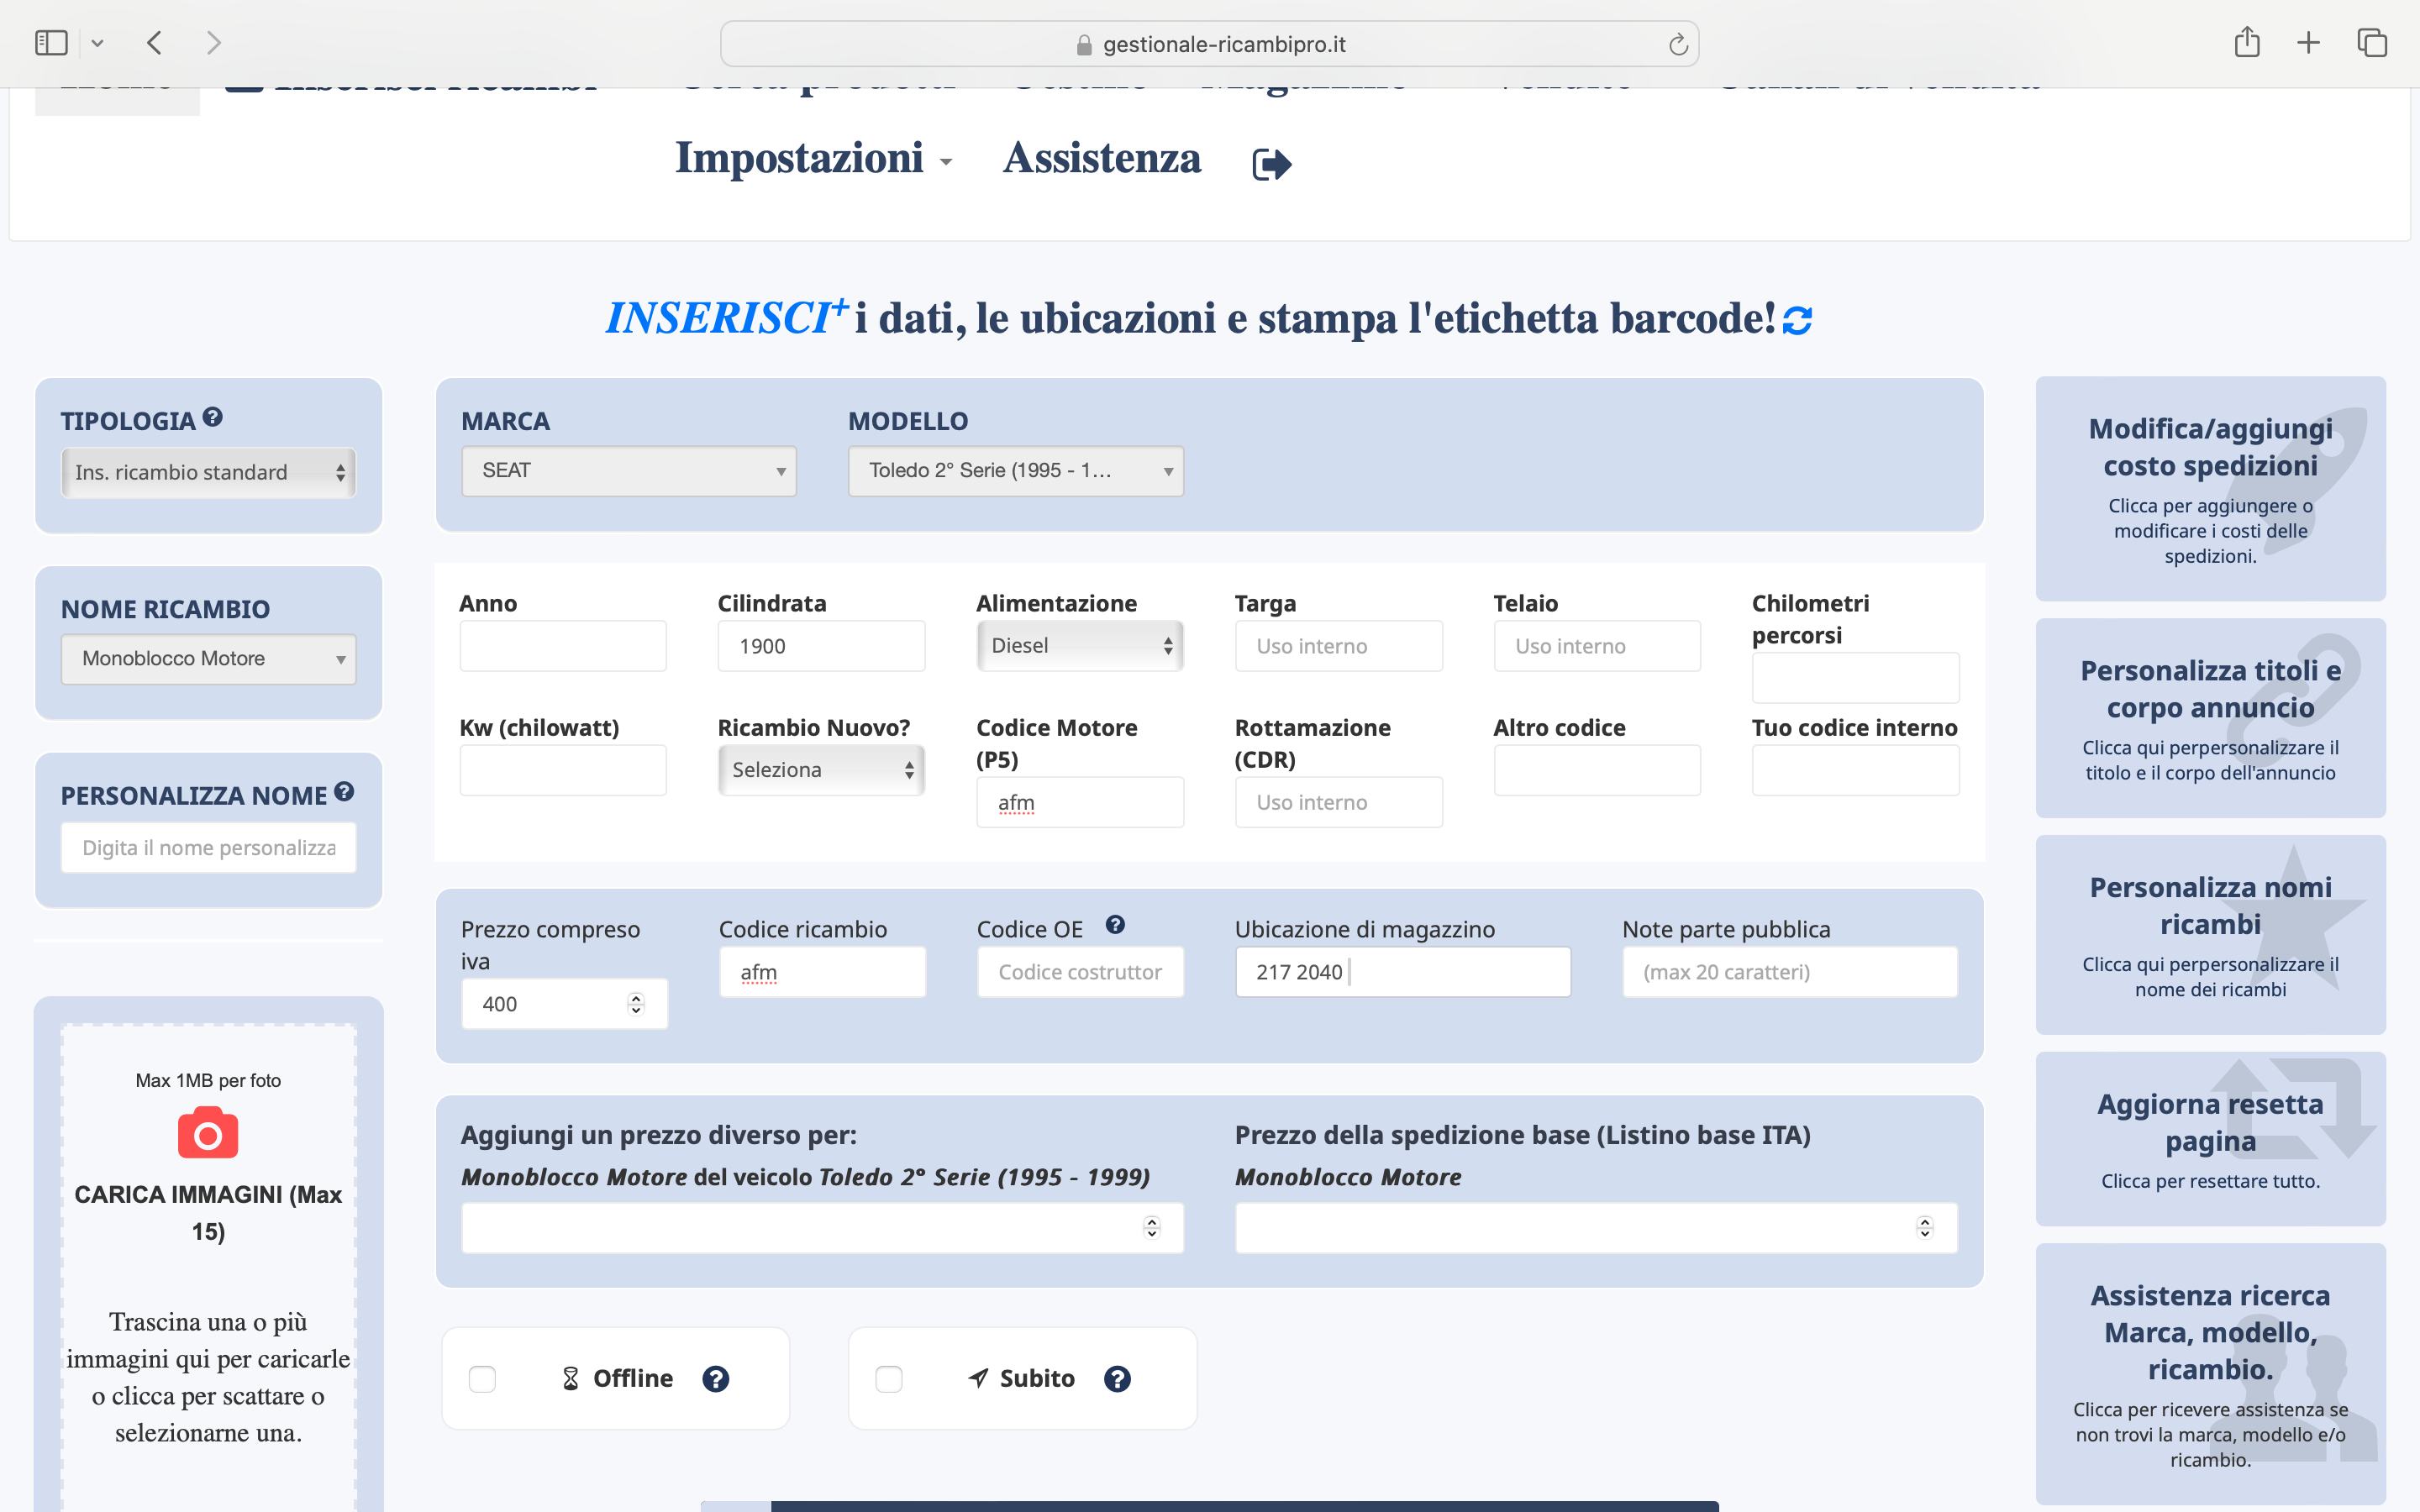
Task: Open a new tab with the plus icon
Action: (2308, 43)
